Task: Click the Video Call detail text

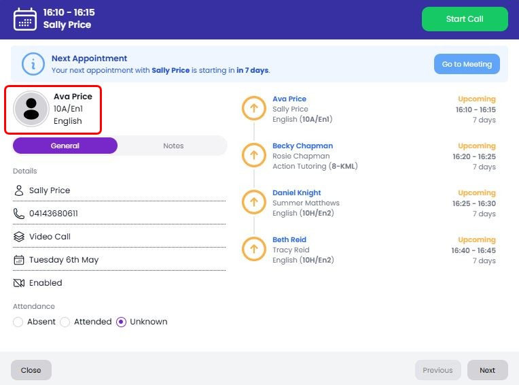Action: coord(50,237)
